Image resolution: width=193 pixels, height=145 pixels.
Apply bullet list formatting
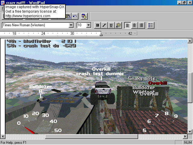pyautogui.click(x=151, y=25)
